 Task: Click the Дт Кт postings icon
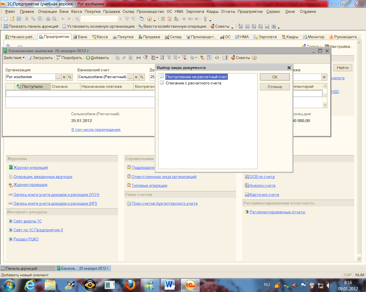[x=202, y=58]
